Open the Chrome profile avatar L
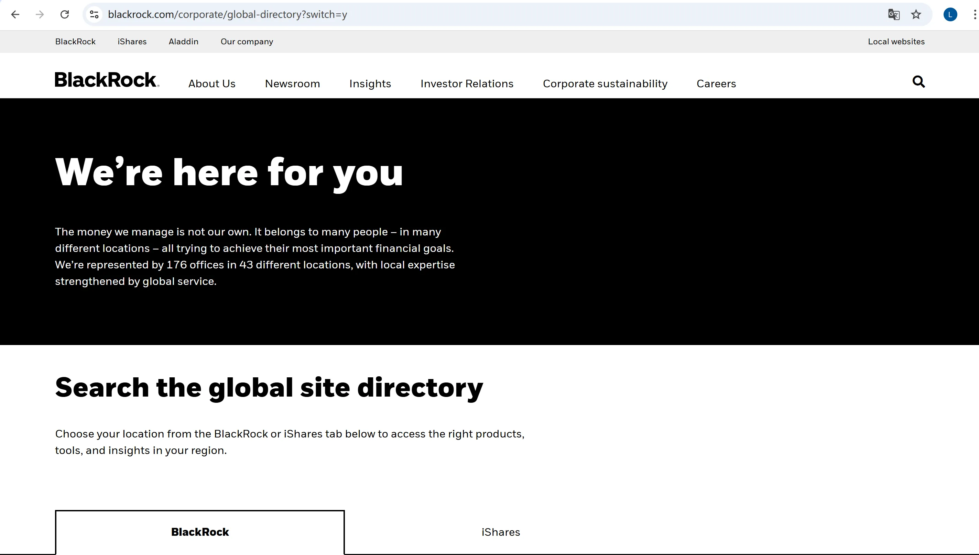The height and width of the screenshot is (555, 979). (950, 14)
